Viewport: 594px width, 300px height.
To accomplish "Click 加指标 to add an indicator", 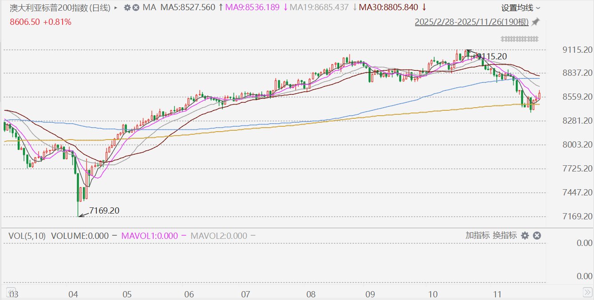I will (x=477, y=235).
